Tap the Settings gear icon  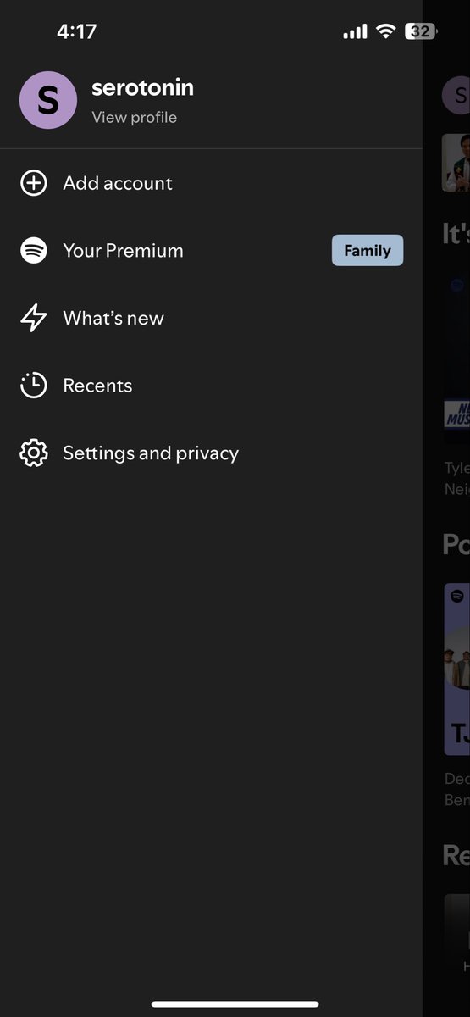coord(34,453)
